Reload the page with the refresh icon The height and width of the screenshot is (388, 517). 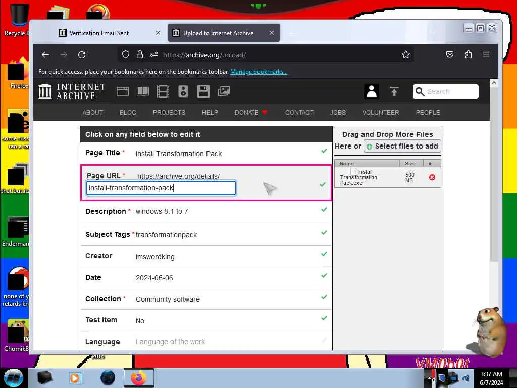click(x=82, y=55)
